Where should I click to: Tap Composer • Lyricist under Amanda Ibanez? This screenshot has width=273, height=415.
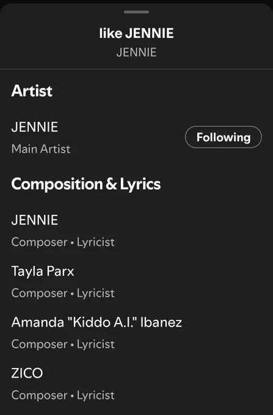(x=63, y=344)
